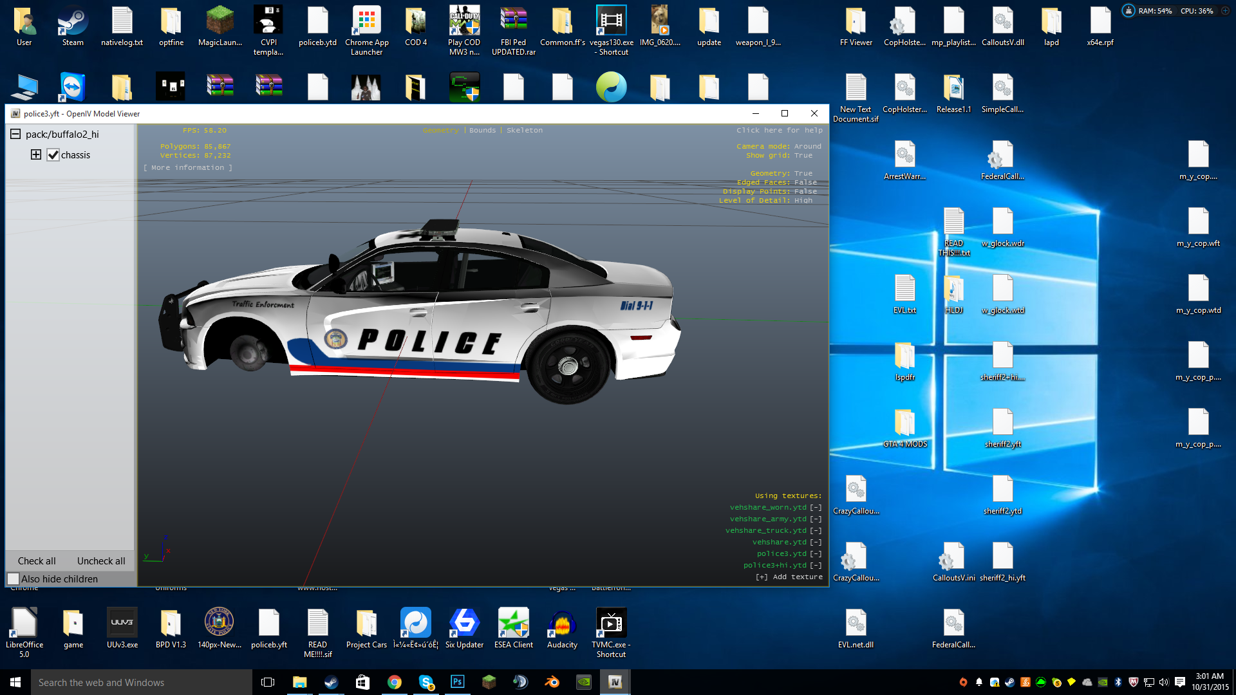
Task: Click OpenIV icon in taskbar
Action: [x=615, y=681]
